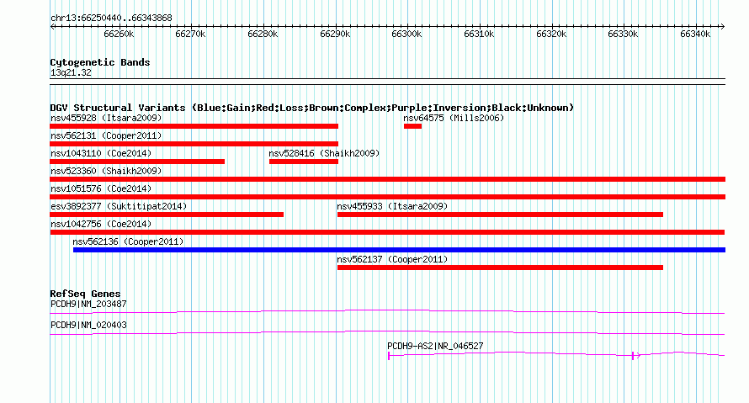Select the 13q21.32 band label
Screen dimensions: 749x403
tap(71, 73)
